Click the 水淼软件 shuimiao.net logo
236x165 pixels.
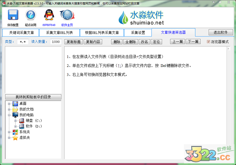141,18
